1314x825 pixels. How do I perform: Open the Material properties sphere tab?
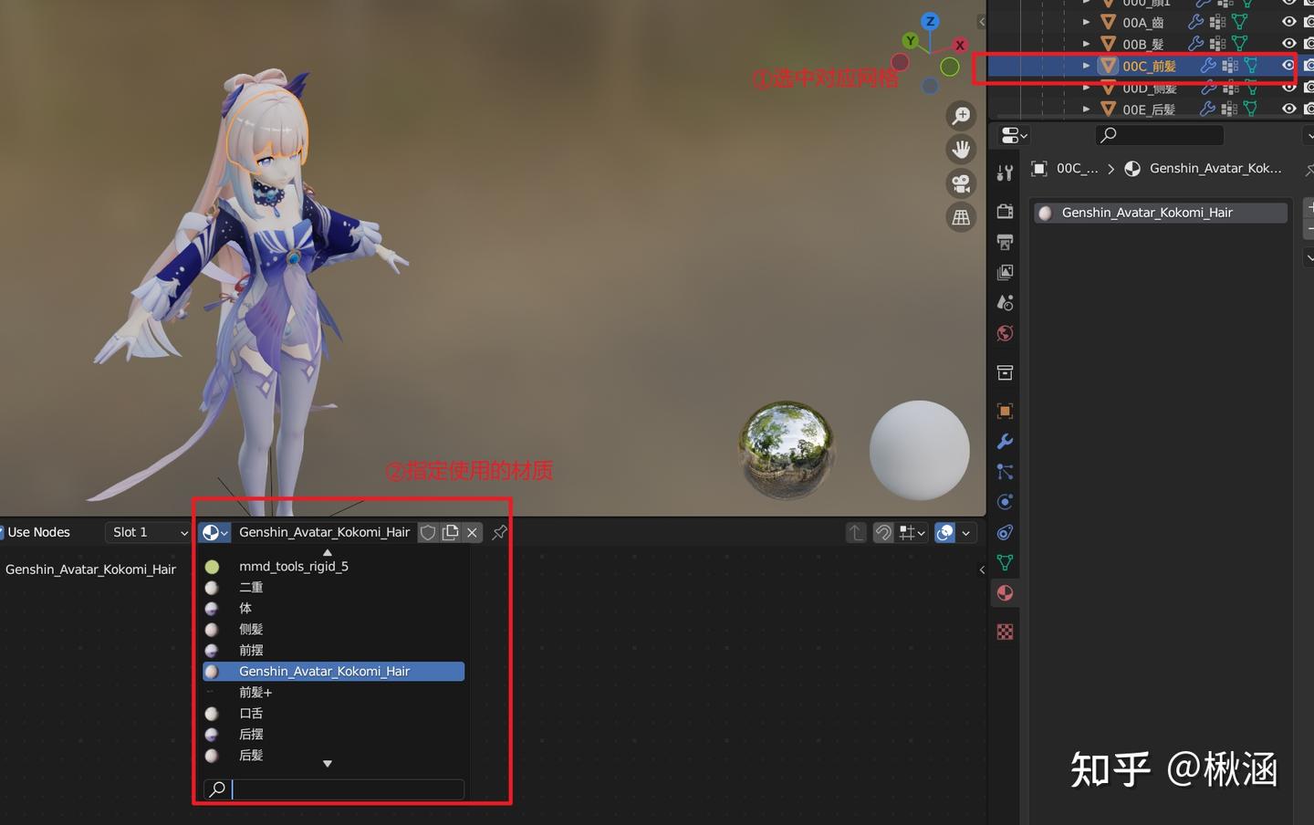1005,592
